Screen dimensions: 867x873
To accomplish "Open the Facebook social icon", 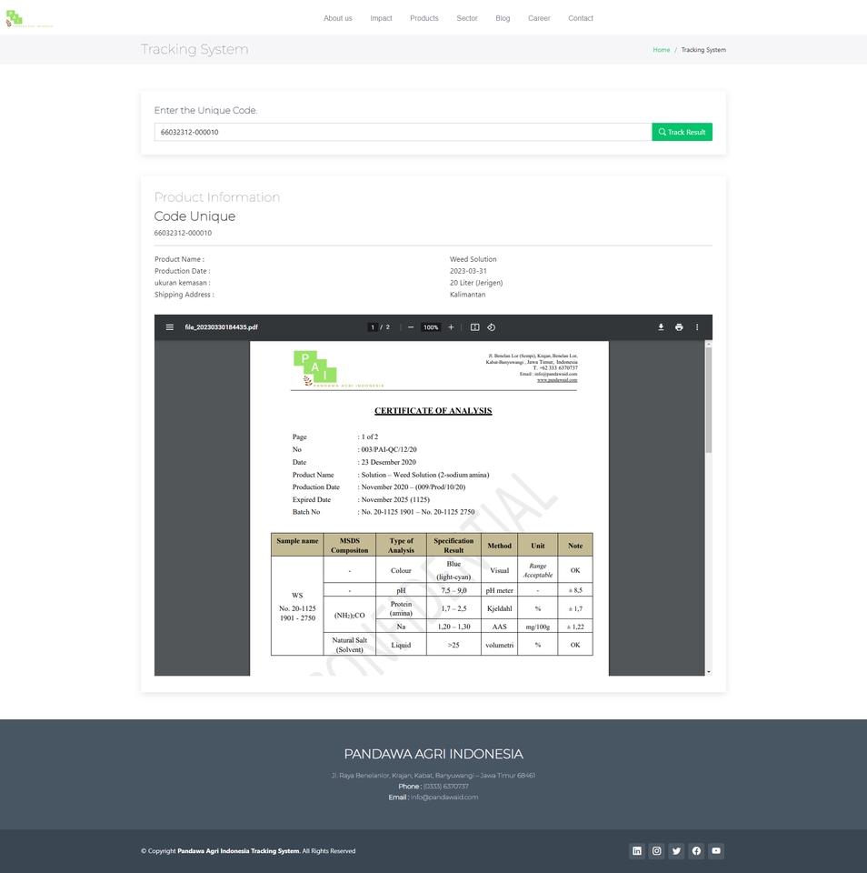I will tap(696, 851).
